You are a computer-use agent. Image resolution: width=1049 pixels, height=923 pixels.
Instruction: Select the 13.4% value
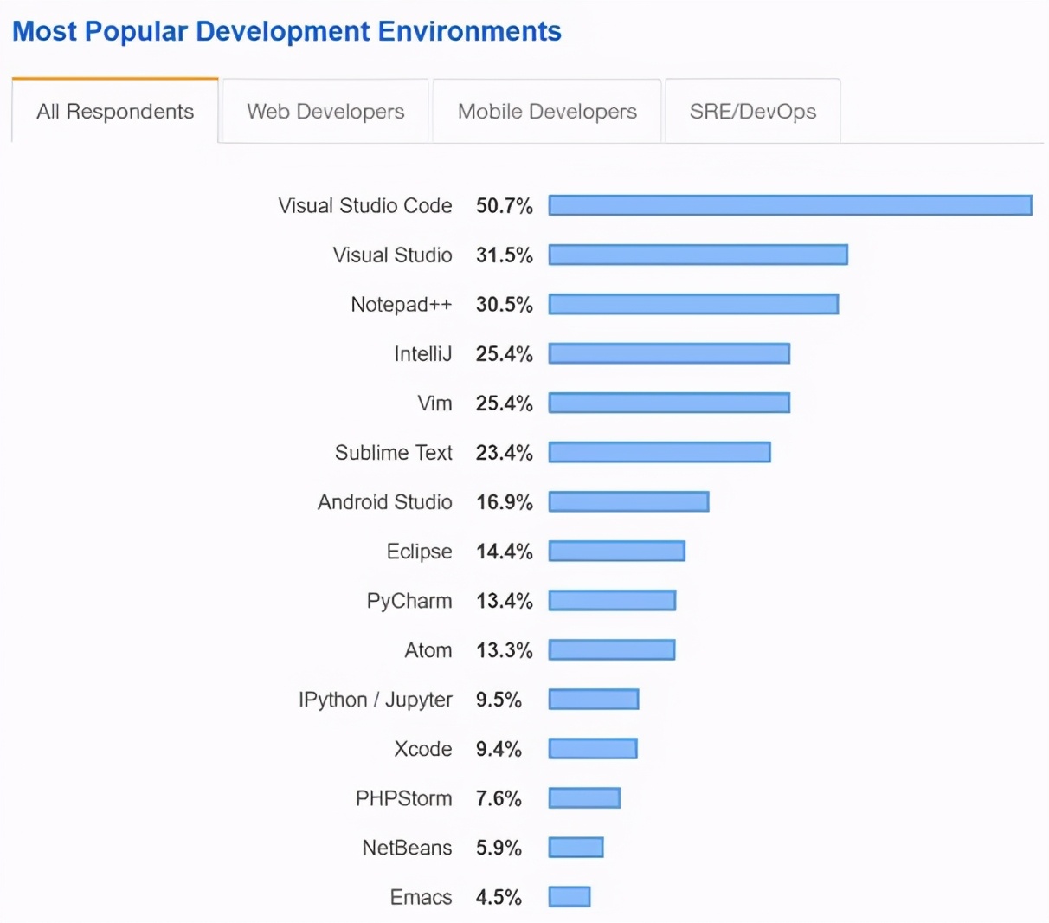(505, 600)
